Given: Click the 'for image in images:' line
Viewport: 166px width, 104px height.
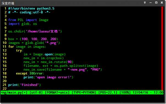Looking at the screenshot, I should coord(27,47).
